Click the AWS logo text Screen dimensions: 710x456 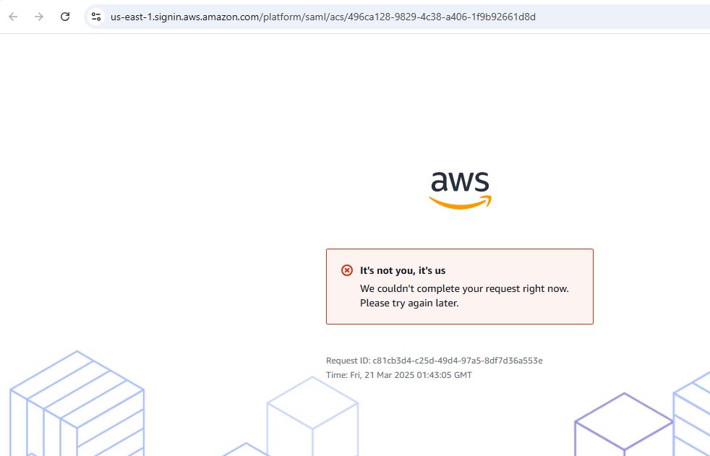(x=460, y=181)
